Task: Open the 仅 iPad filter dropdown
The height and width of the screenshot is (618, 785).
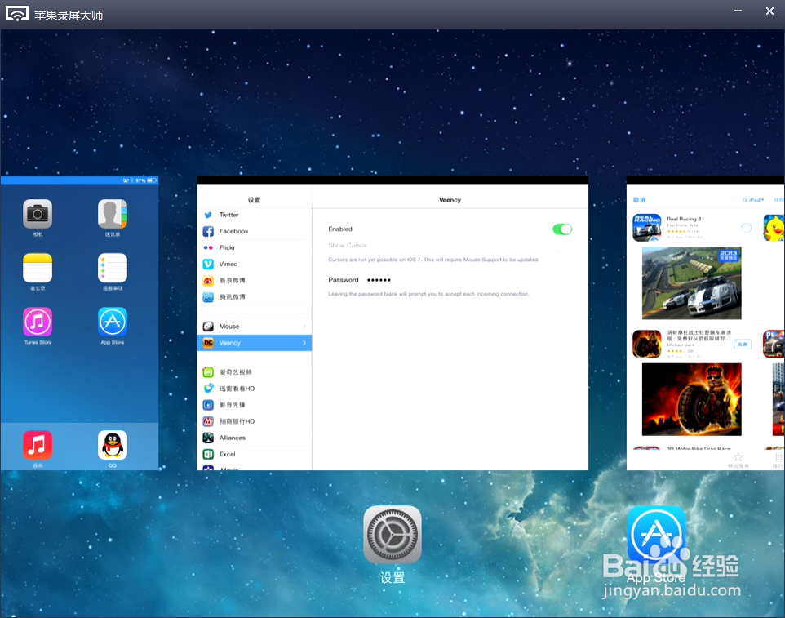Action: coord(753,200)
